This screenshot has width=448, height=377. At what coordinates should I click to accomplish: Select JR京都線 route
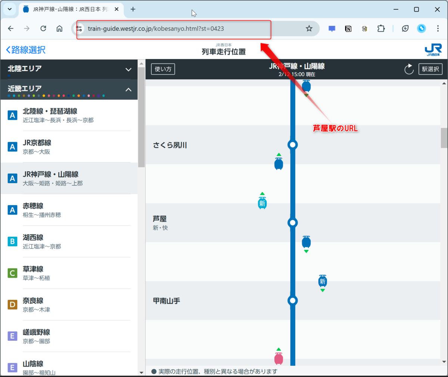pyautogui.click(x=69, y=147)
